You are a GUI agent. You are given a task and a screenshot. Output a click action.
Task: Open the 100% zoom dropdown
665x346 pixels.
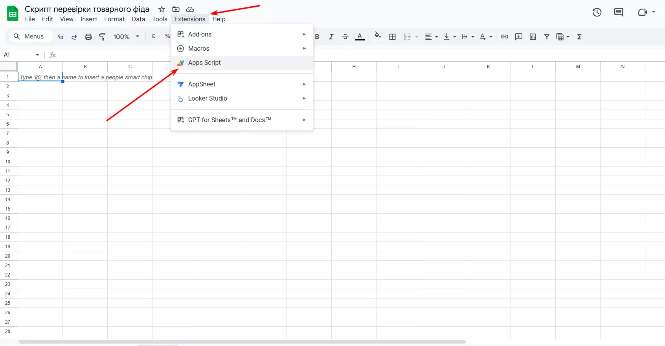click(126, 37)
